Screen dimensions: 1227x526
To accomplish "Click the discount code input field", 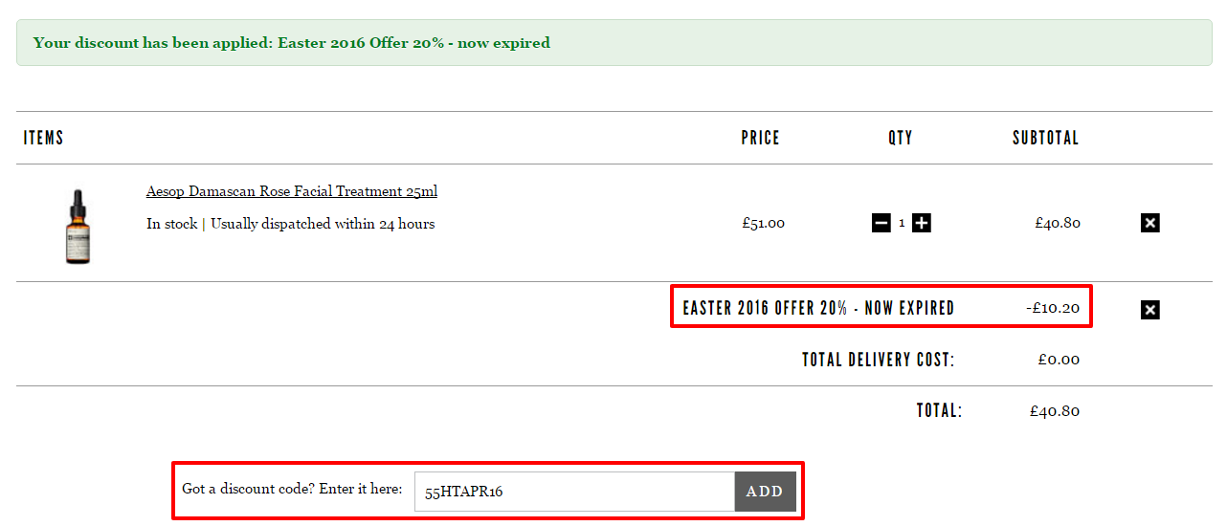I will coord(574,492).
